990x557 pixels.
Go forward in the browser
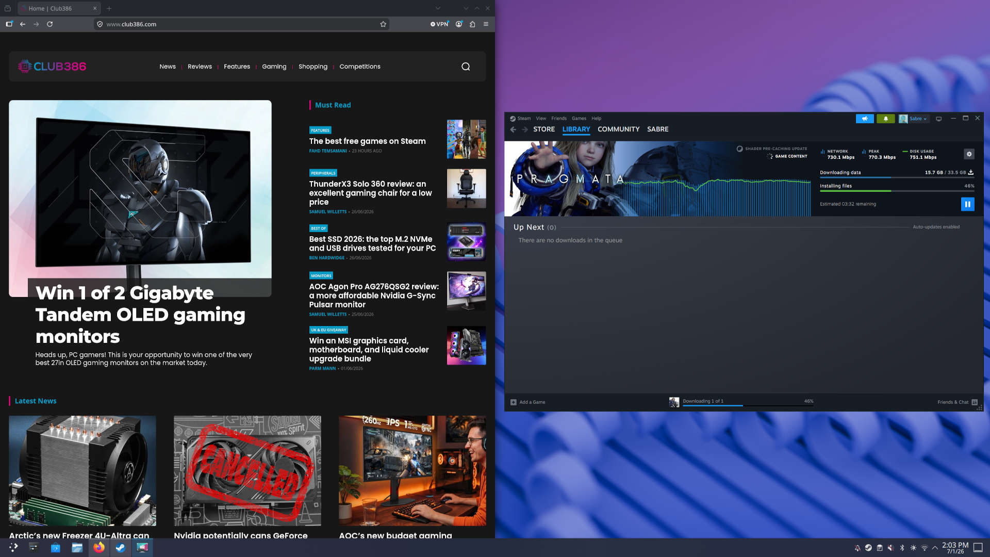point(36,24)
